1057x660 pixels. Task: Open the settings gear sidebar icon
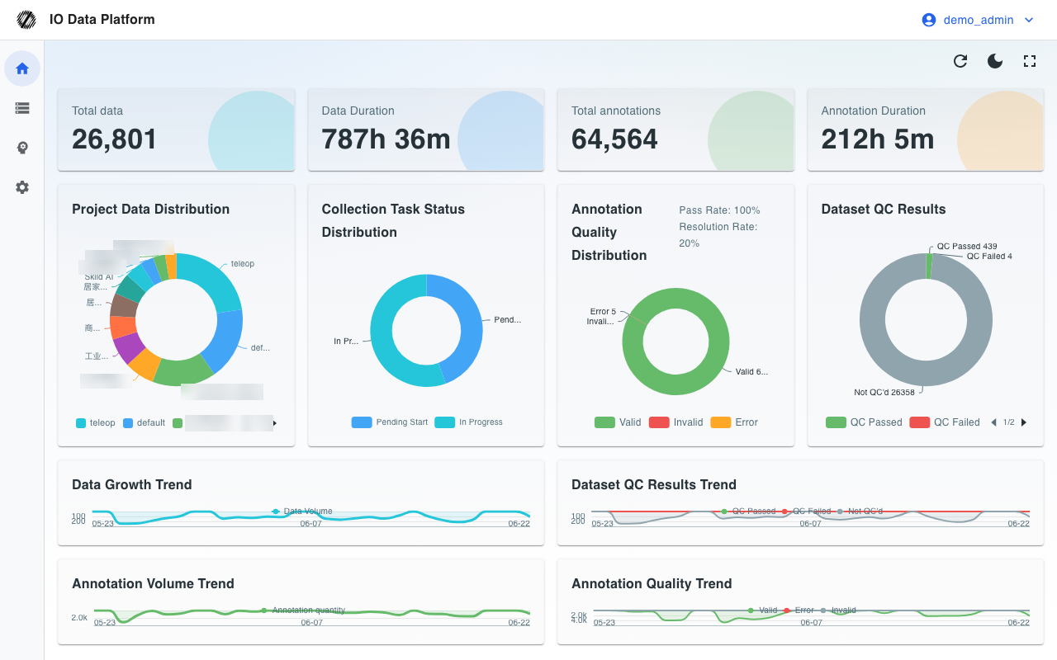pos(22,187)
